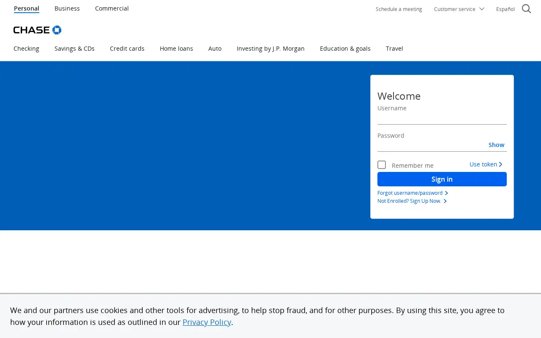Screen dimensions: 541x338
Task: Click Show to reveal password
Action: tap(497, 145)
